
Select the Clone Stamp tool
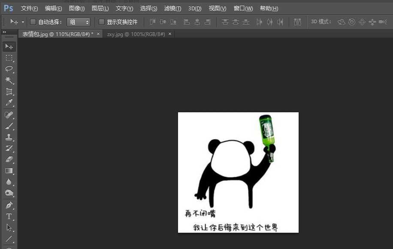tap(9, 136)
